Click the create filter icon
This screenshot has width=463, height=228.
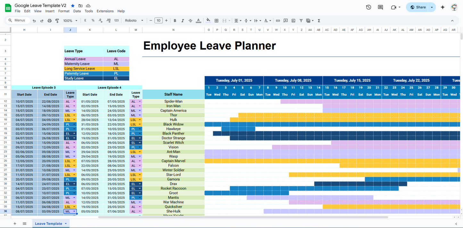point(301,20)
